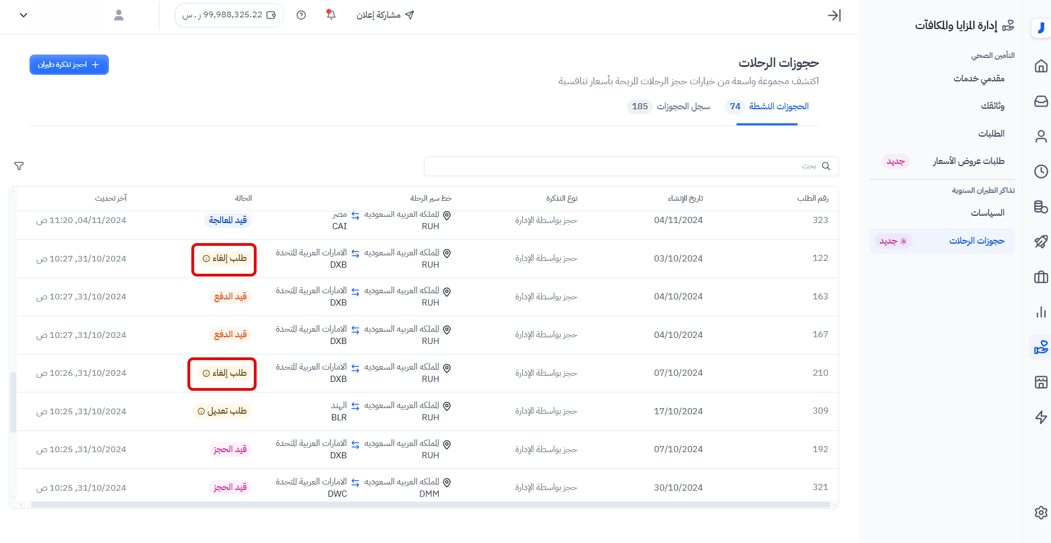This screenshot has height=543, width=1051.
Task: Open the filter funnel icon
Action: (x=19, y=166)
